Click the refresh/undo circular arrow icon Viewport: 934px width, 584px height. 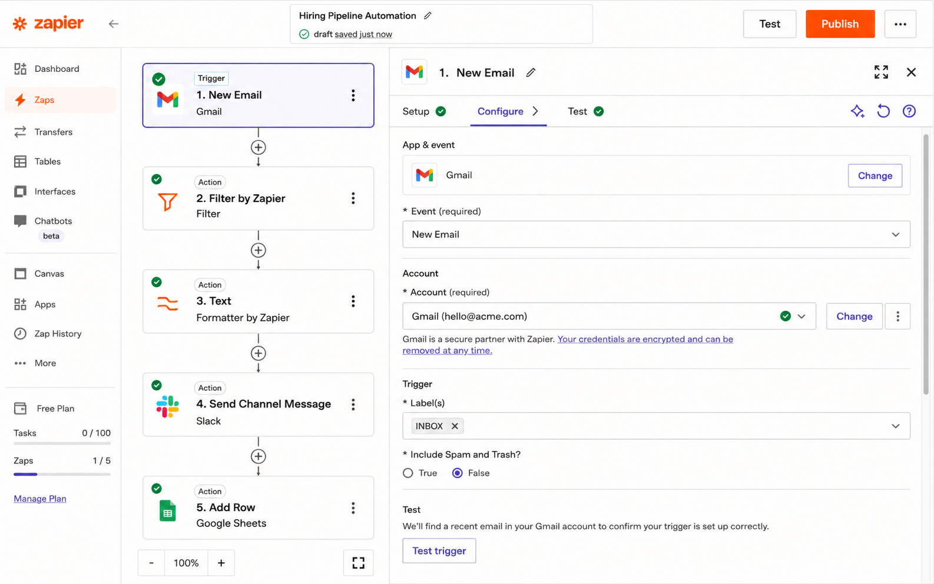tap(883, 111)
